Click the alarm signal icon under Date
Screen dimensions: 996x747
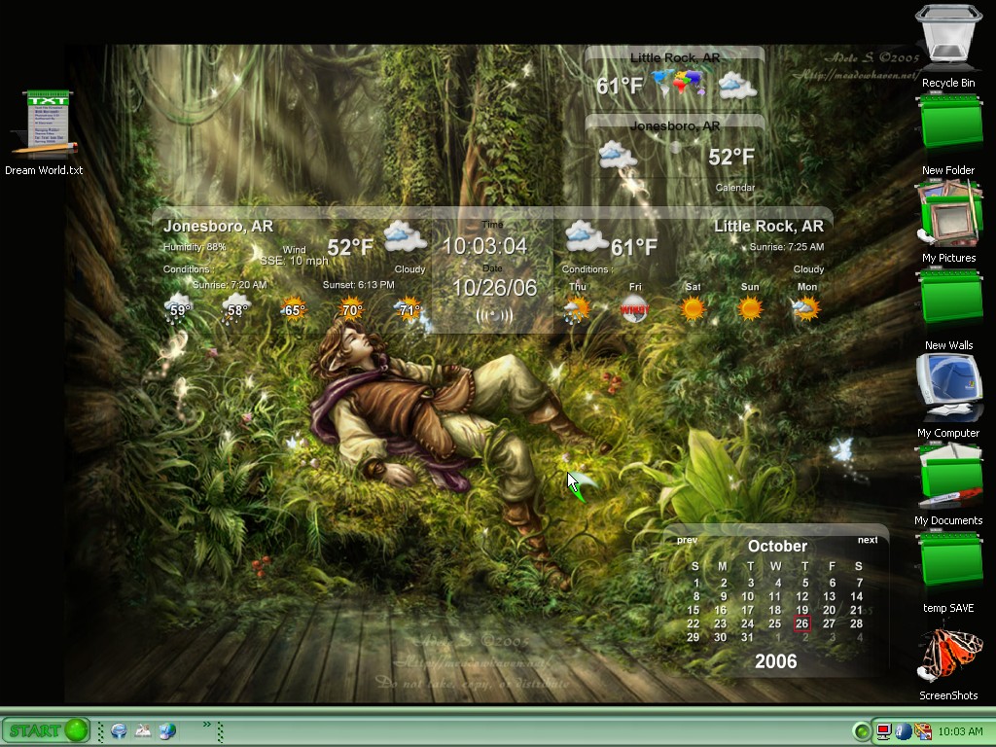tap(493, 316)
